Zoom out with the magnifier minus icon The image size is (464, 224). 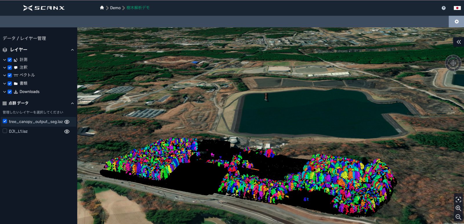[x=458, y=217]
